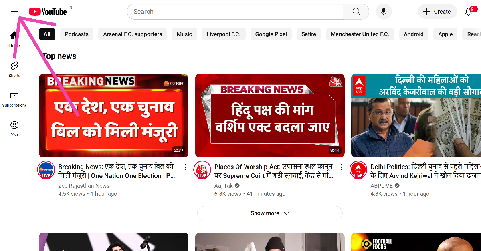Open Shorts in the sidebar
This screenshot has height=251, width=481.
(x=14, y=69)
